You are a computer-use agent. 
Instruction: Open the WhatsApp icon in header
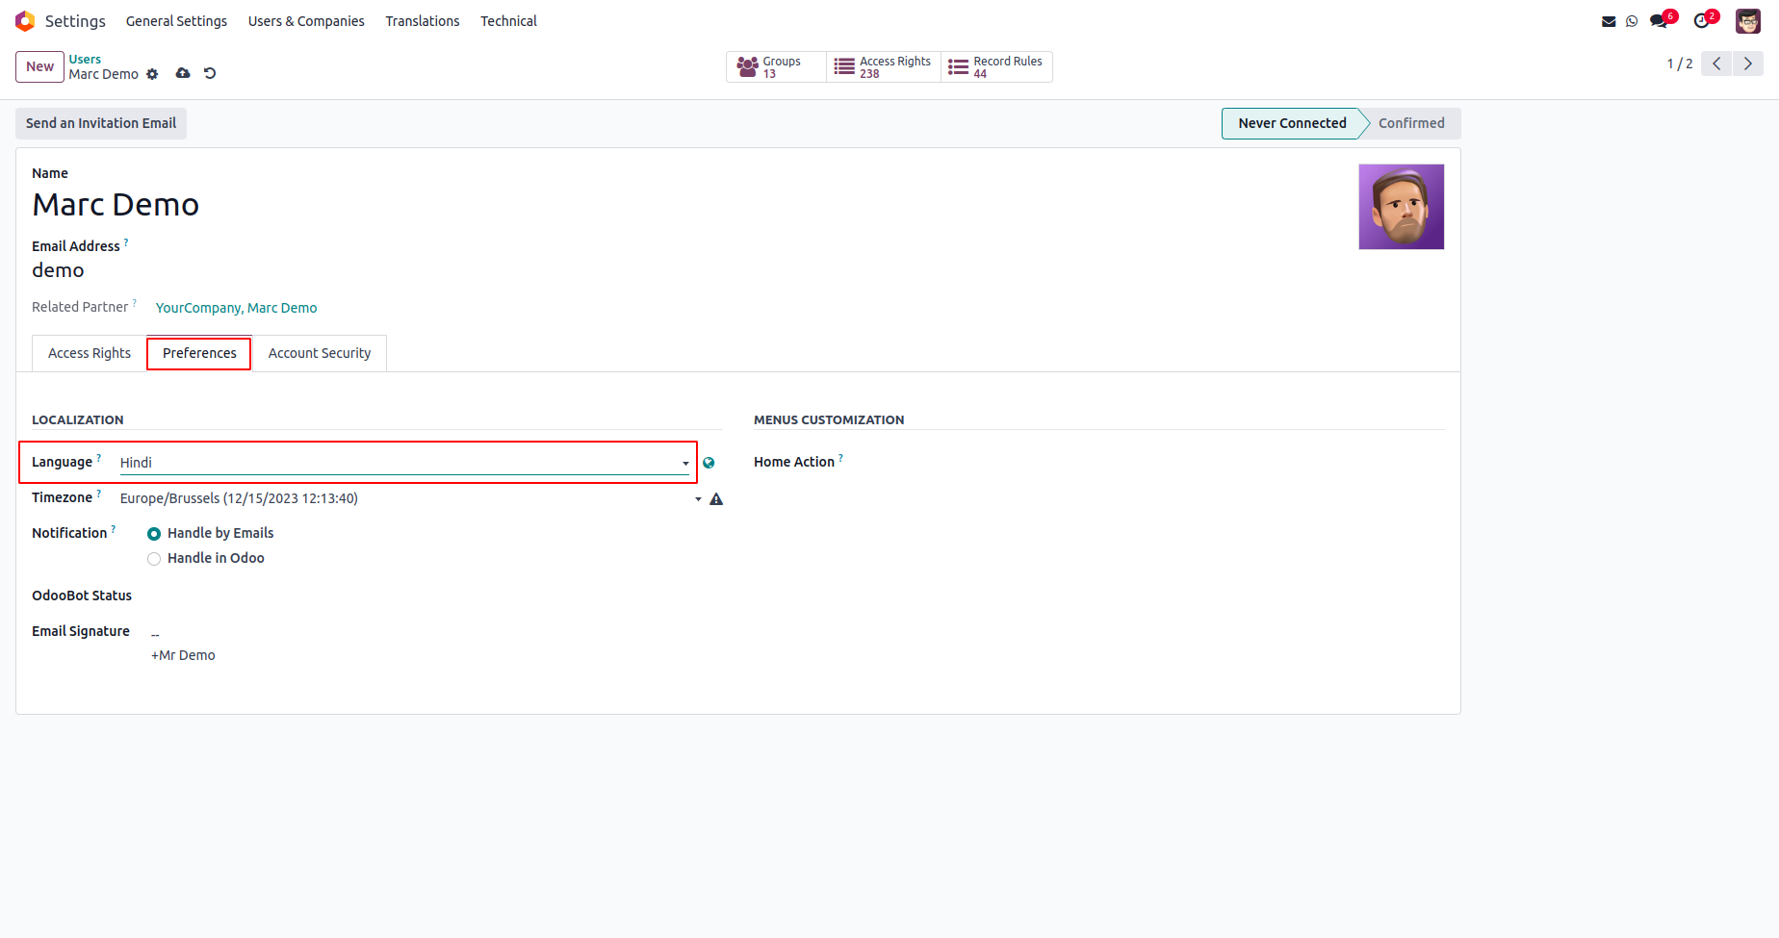[x=1632, y=21]
